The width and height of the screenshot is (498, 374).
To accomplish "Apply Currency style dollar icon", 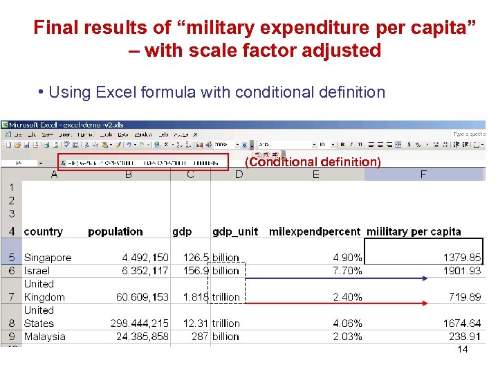I will pos(409,144).
